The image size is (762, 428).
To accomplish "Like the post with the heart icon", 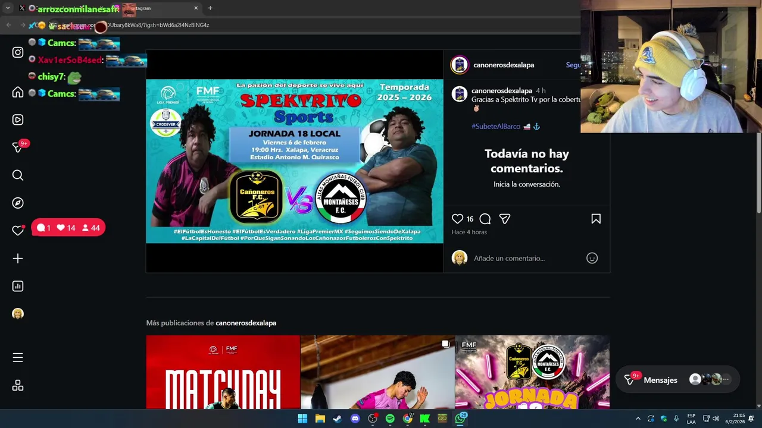I will coord(457,219).
